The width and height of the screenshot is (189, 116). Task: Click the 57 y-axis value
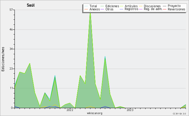(x=11, y=10)
